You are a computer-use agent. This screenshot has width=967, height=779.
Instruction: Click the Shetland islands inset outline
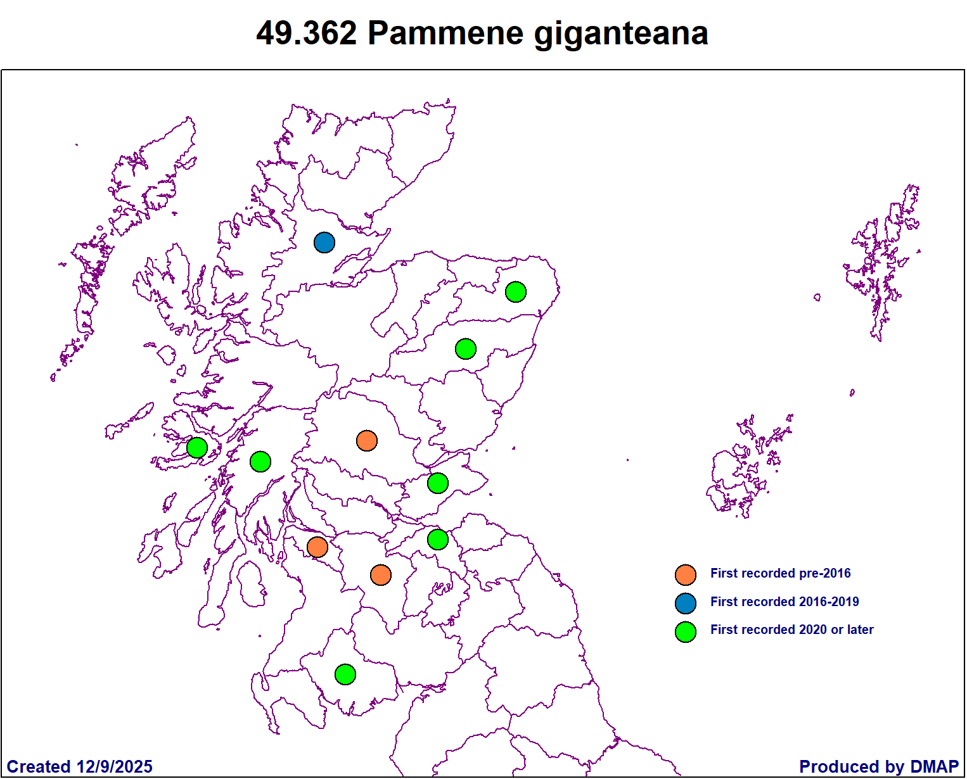click(x=881, y=260)
